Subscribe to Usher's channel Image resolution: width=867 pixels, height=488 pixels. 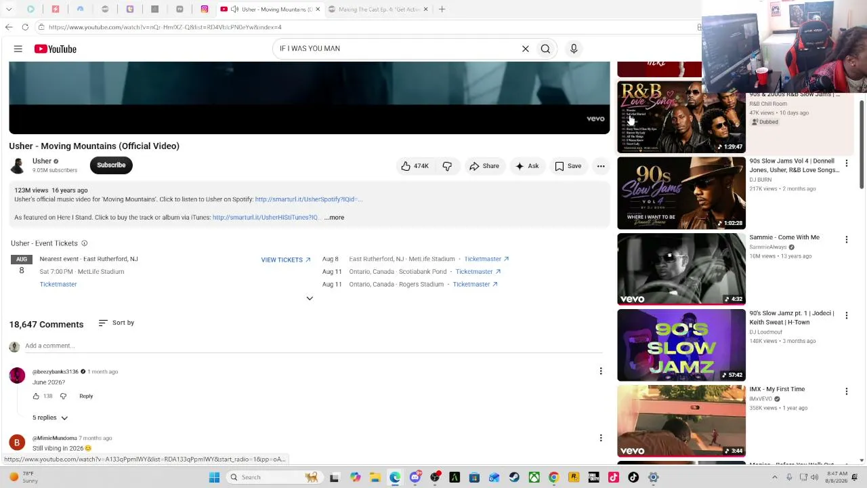(x=111, y=165)
